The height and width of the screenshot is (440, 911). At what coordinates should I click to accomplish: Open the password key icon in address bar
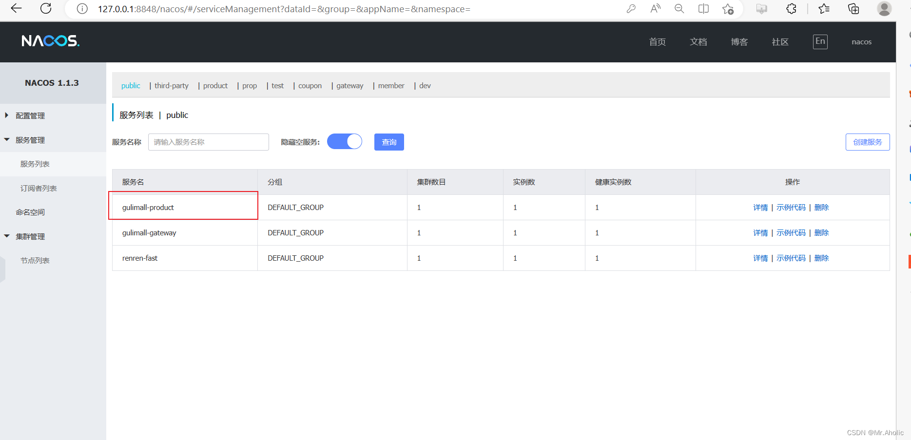(631, 9)
